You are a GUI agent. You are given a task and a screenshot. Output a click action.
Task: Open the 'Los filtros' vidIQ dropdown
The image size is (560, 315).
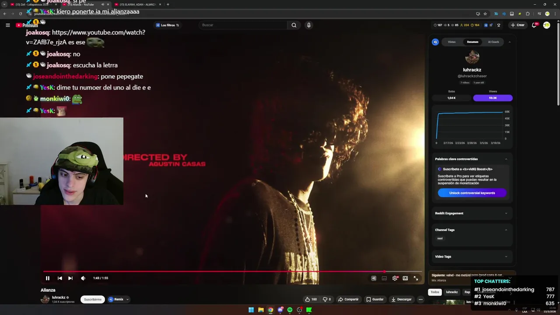(x=168, y=25)
